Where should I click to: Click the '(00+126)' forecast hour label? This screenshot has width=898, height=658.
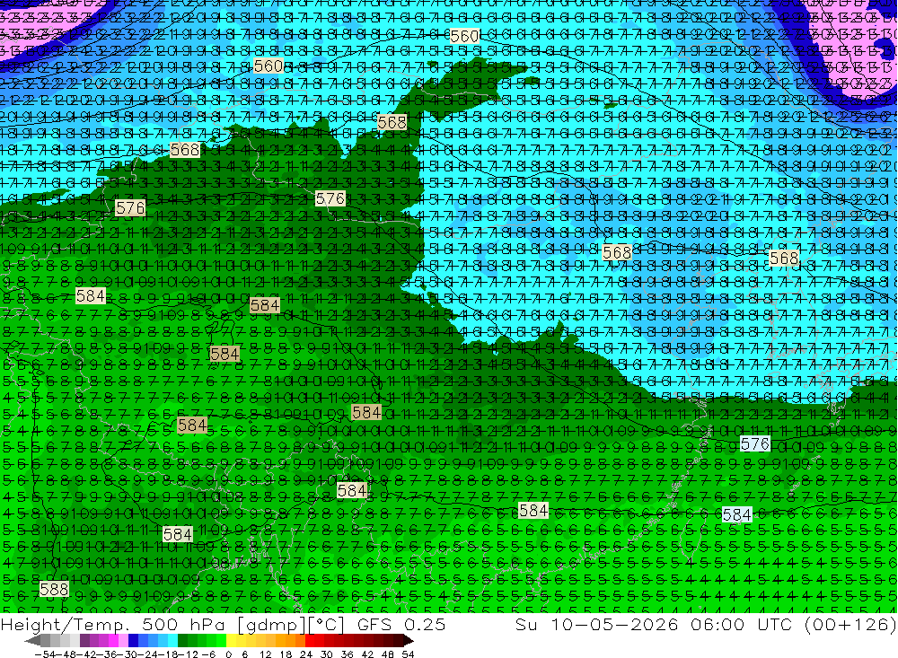tap(850, 625)
